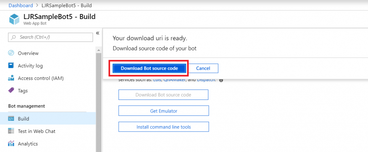Viewport: 368px width, 152px height.
Task: Cancel the download dialog
Action: tap(203, 68)
